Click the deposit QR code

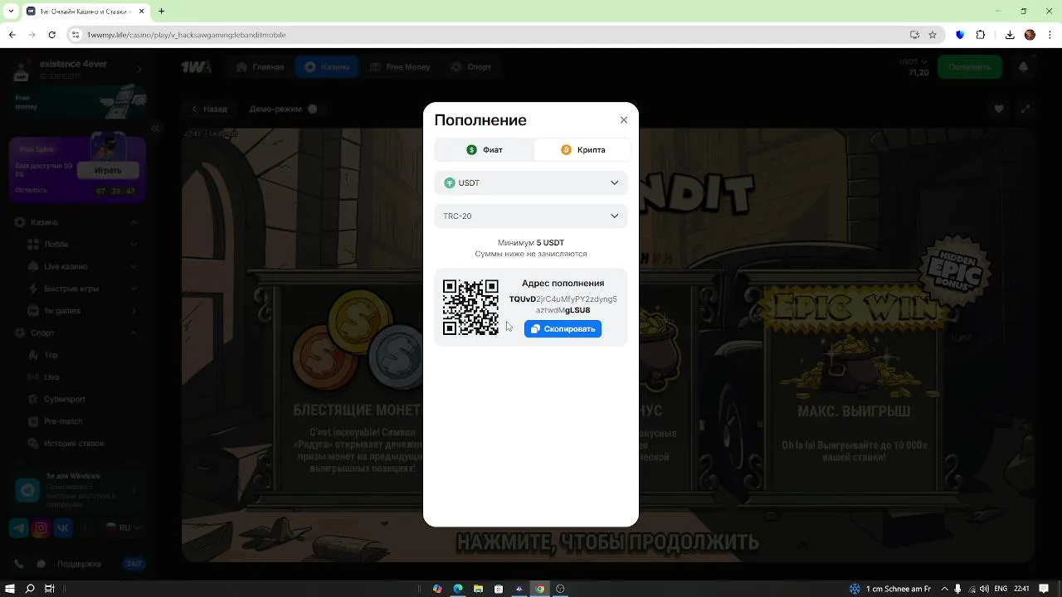(470, 308)
